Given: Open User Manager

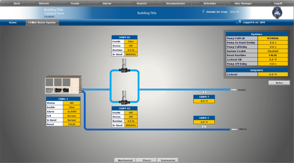Looking at the screenshot, I should 241,3.
